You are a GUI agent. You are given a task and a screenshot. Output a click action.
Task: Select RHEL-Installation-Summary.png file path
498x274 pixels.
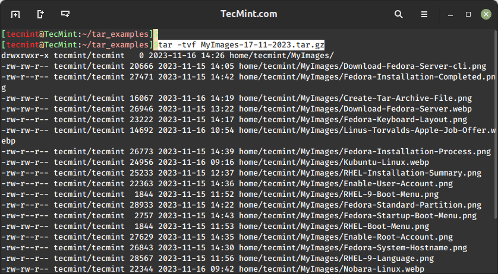[360, 173]
